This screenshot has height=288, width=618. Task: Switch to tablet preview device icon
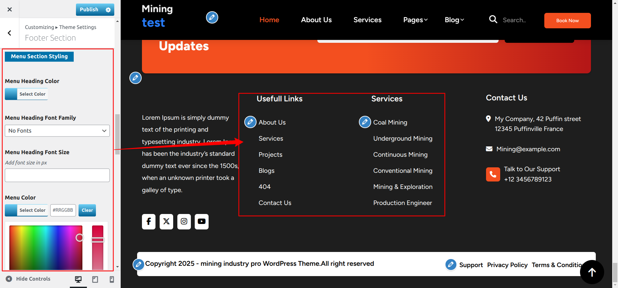(x=95, y=279)
